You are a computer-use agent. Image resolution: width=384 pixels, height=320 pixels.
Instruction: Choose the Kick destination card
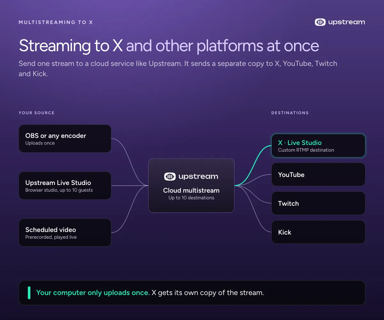[x=318, y=232]
